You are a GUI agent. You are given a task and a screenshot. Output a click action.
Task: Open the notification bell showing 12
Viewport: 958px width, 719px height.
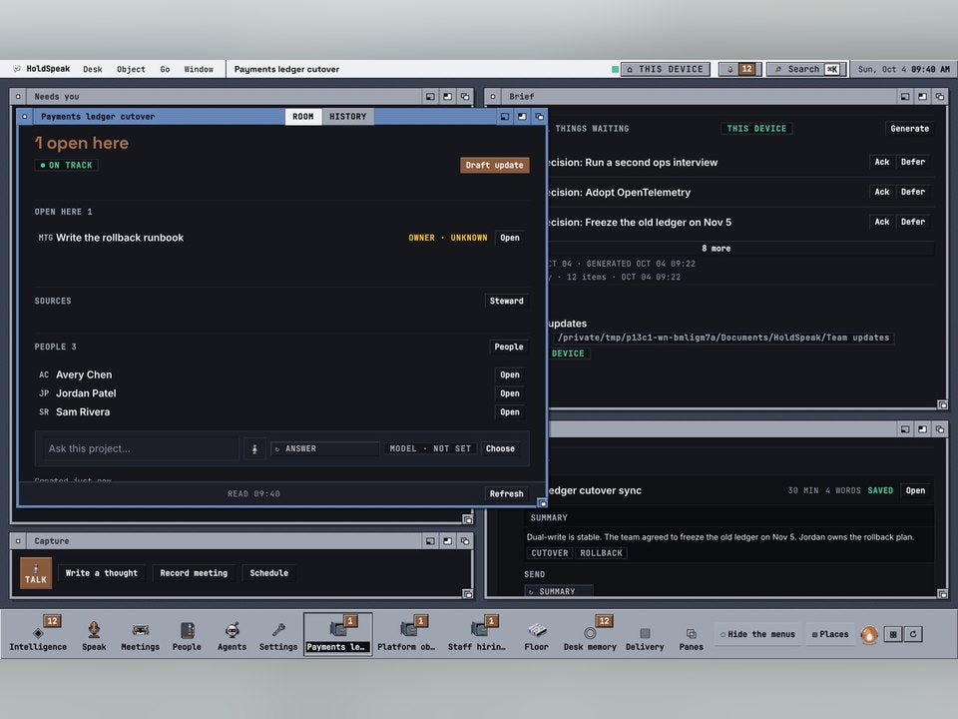(x=739, y=69)
